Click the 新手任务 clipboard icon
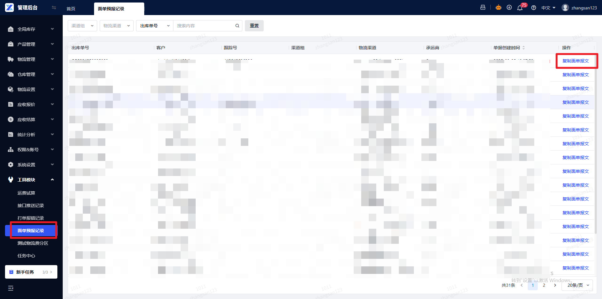The image size is (602, 299). [11, 272]
